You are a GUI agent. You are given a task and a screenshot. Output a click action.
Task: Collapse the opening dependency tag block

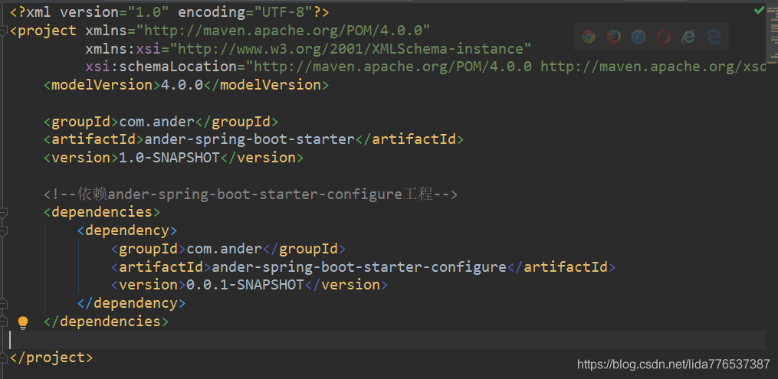click(5, 230)
